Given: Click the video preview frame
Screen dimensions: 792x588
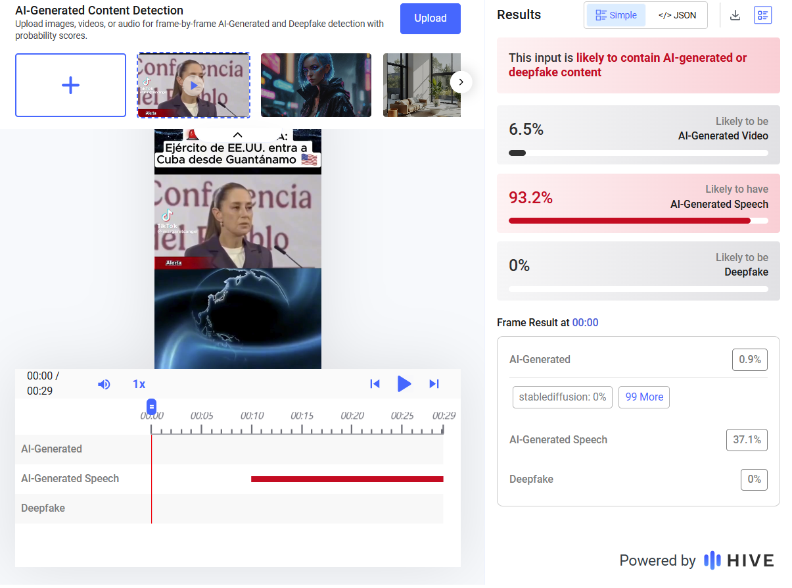Looking at the screenshot, I should [x=238, y=249].
